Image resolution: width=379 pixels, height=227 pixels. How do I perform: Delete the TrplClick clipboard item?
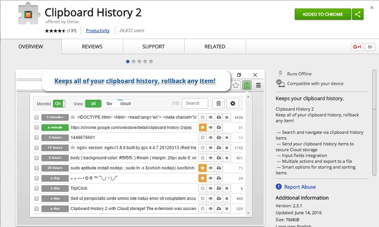point(227,188)
